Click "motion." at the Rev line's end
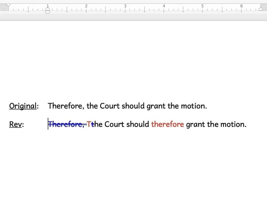The width and height of the screenshot is (267, 213). 233,124
